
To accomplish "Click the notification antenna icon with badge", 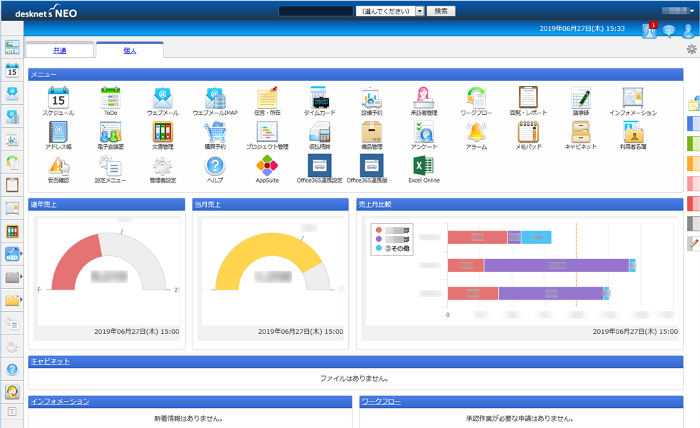I will (x=649, y=31).
